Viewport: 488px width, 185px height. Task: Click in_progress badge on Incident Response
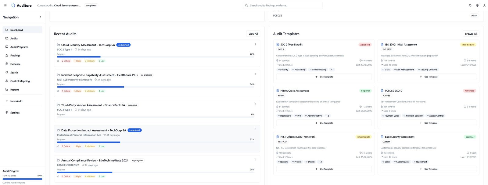(x=146, y=75)
